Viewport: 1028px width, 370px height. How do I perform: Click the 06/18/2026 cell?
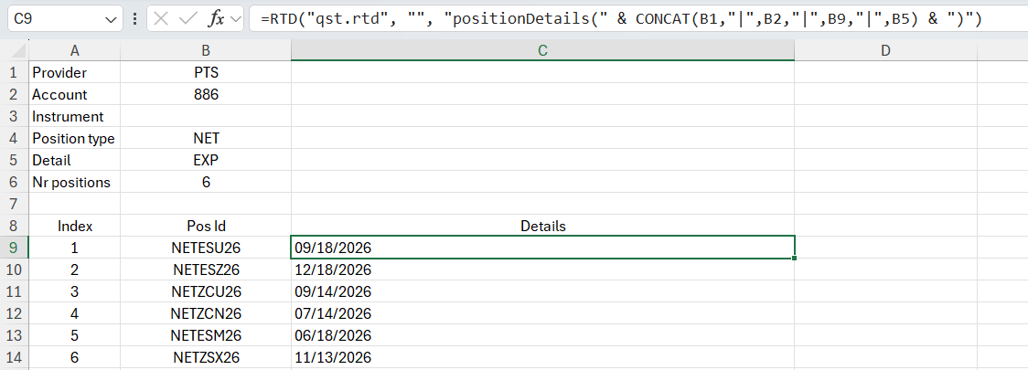click(x=543, y=336)
